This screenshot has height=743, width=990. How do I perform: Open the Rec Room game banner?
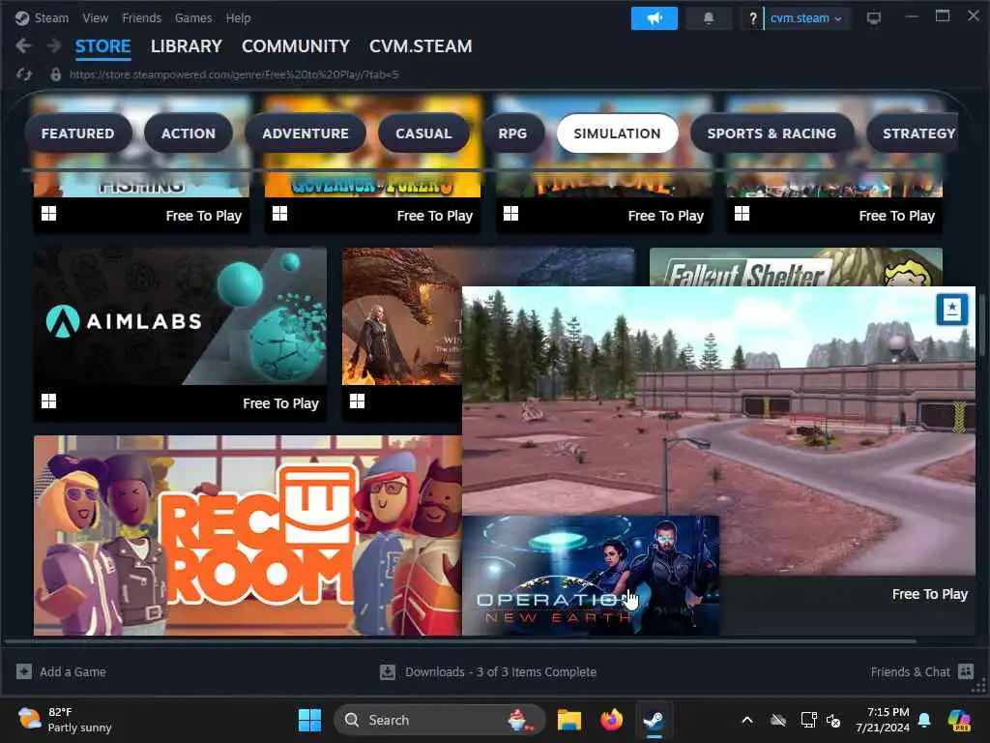(x=247, y=535)
